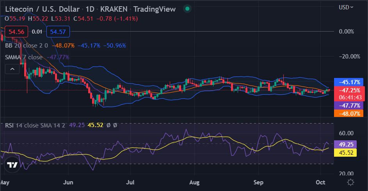Click the red sell price 54.56 button
This screenshot has width=368, height=191.
pyautogui.click(x=16, y=32)
